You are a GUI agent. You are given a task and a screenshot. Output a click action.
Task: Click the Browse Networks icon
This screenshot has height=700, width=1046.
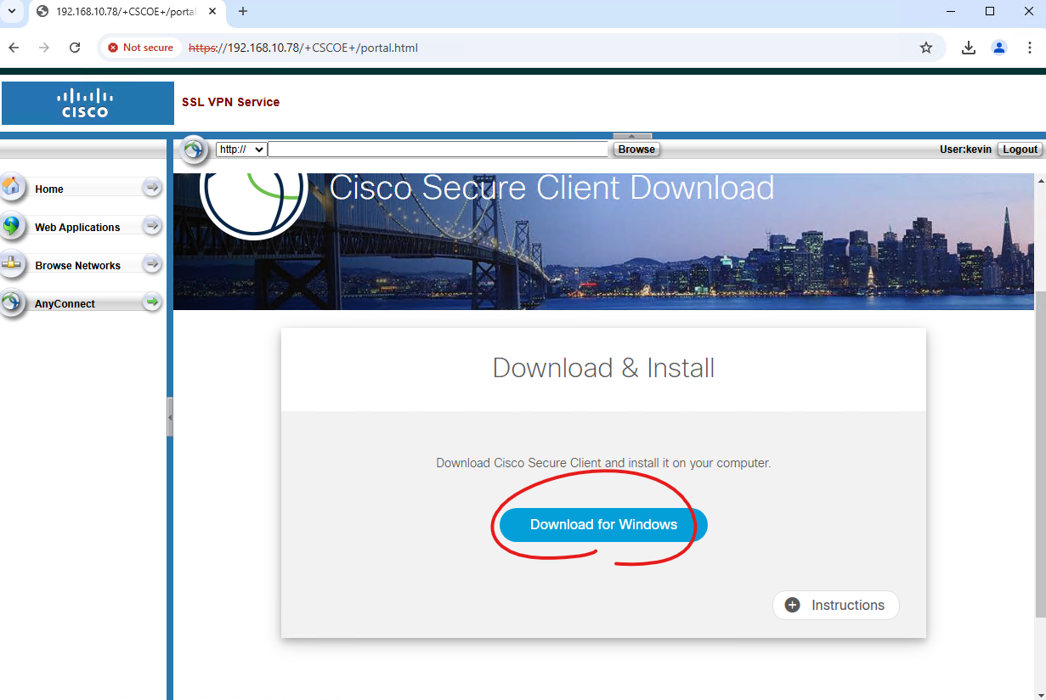pos(12,264)
